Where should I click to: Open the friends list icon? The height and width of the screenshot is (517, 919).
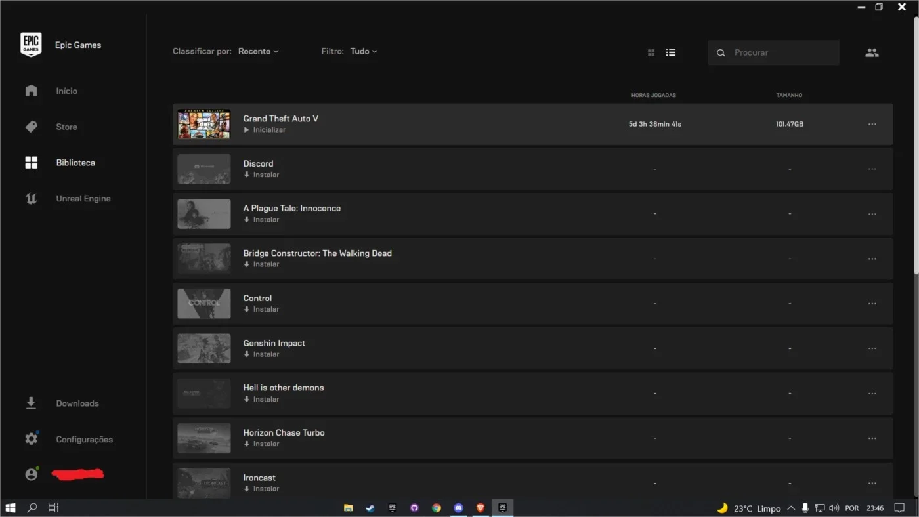tap(872, 52)
